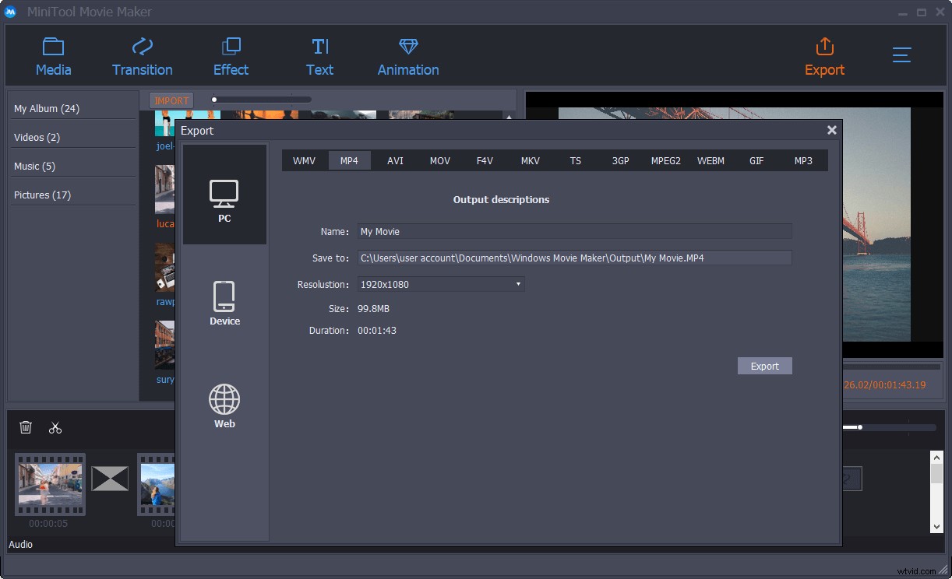Image resolution: width=952 pixels, height=579 pixels.
Task: Switch export target to Device
Action: pos(224,304)
